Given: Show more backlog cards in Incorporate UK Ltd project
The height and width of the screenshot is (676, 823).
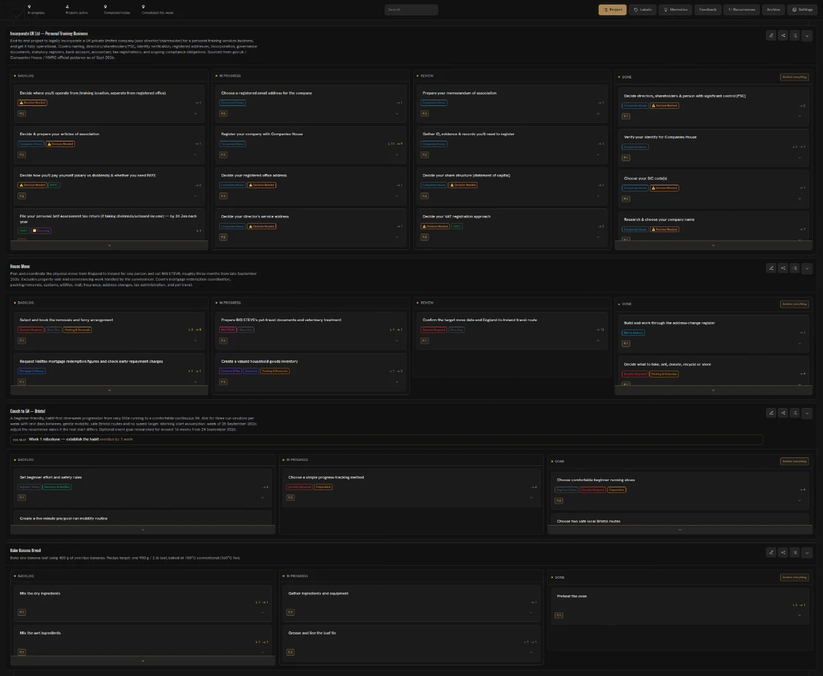Looking at the screenshot, I should tap(109, 246).
